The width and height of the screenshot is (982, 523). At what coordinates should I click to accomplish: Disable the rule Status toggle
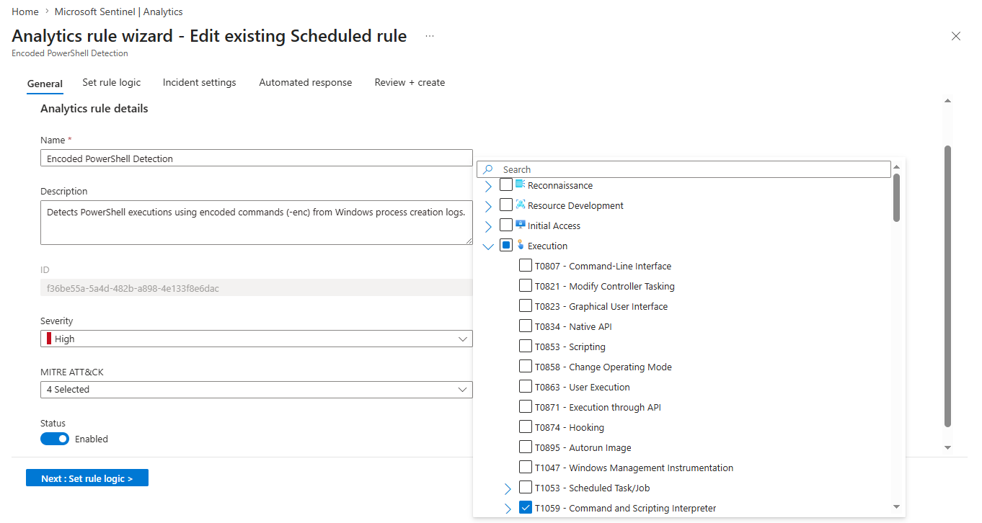tap(55, 439)
